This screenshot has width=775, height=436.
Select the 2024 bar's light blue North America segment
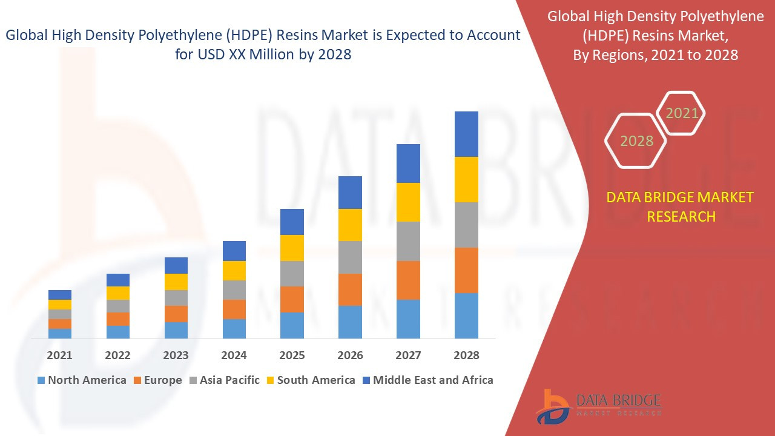coord(234,328)
